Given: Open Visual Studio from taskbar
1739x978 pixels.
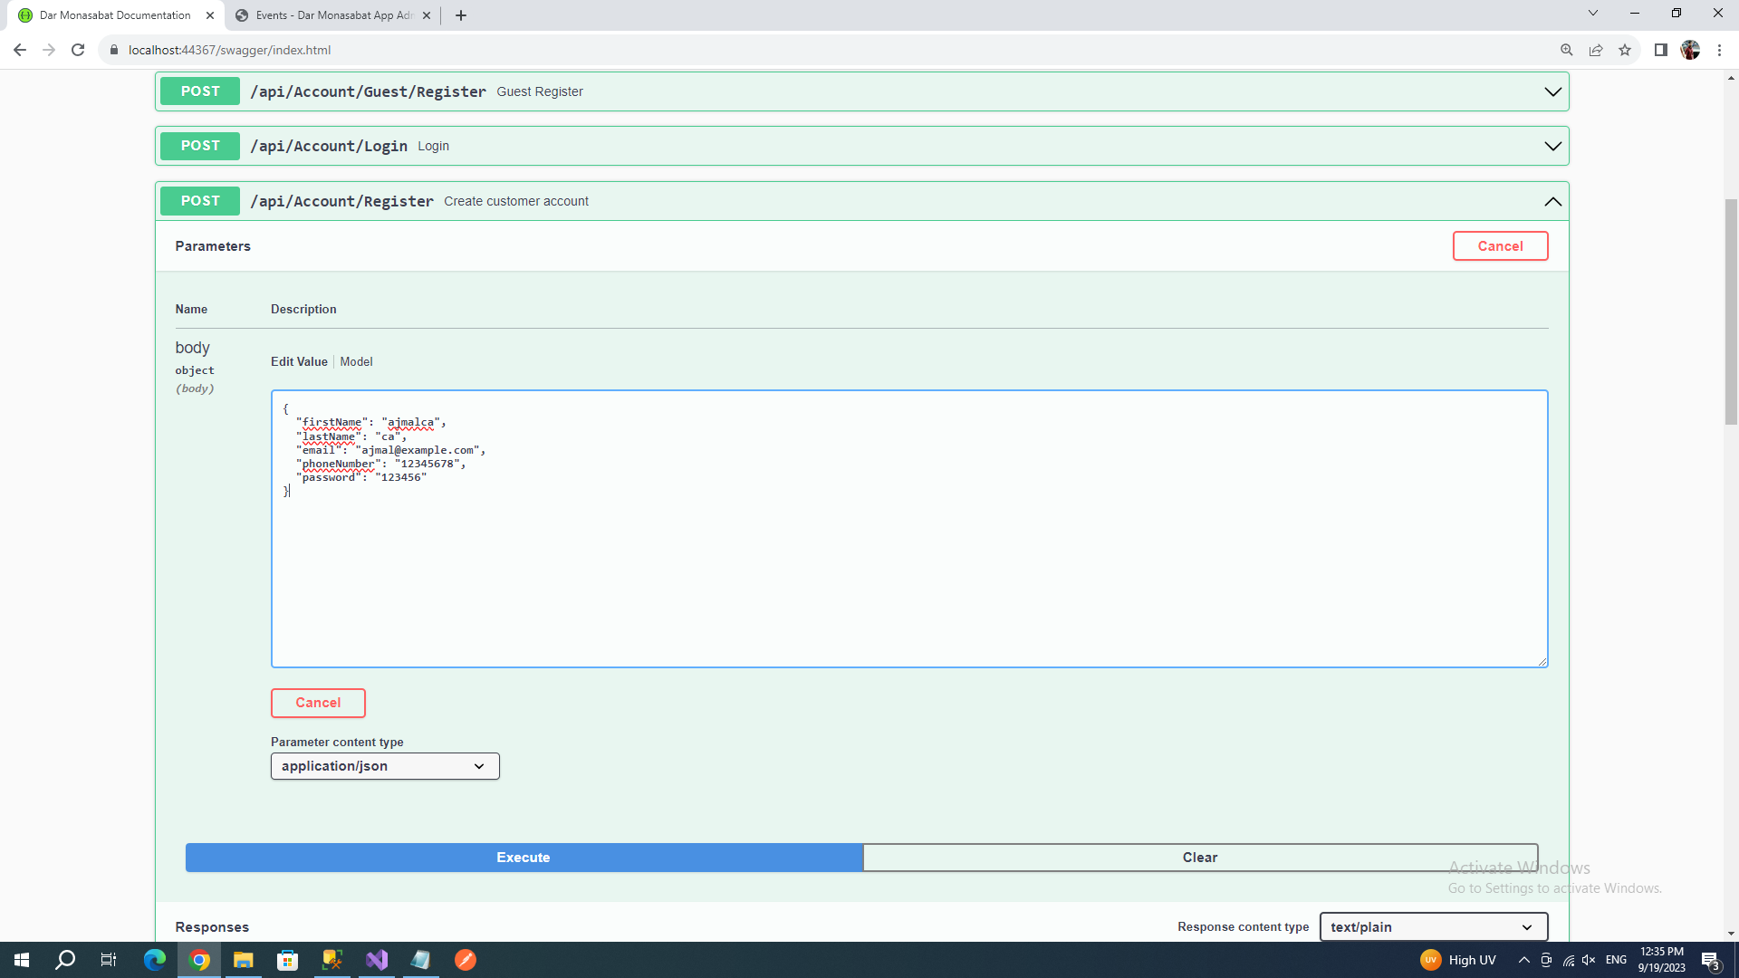Looking at the screenshot, I should [x=377, y=960].
